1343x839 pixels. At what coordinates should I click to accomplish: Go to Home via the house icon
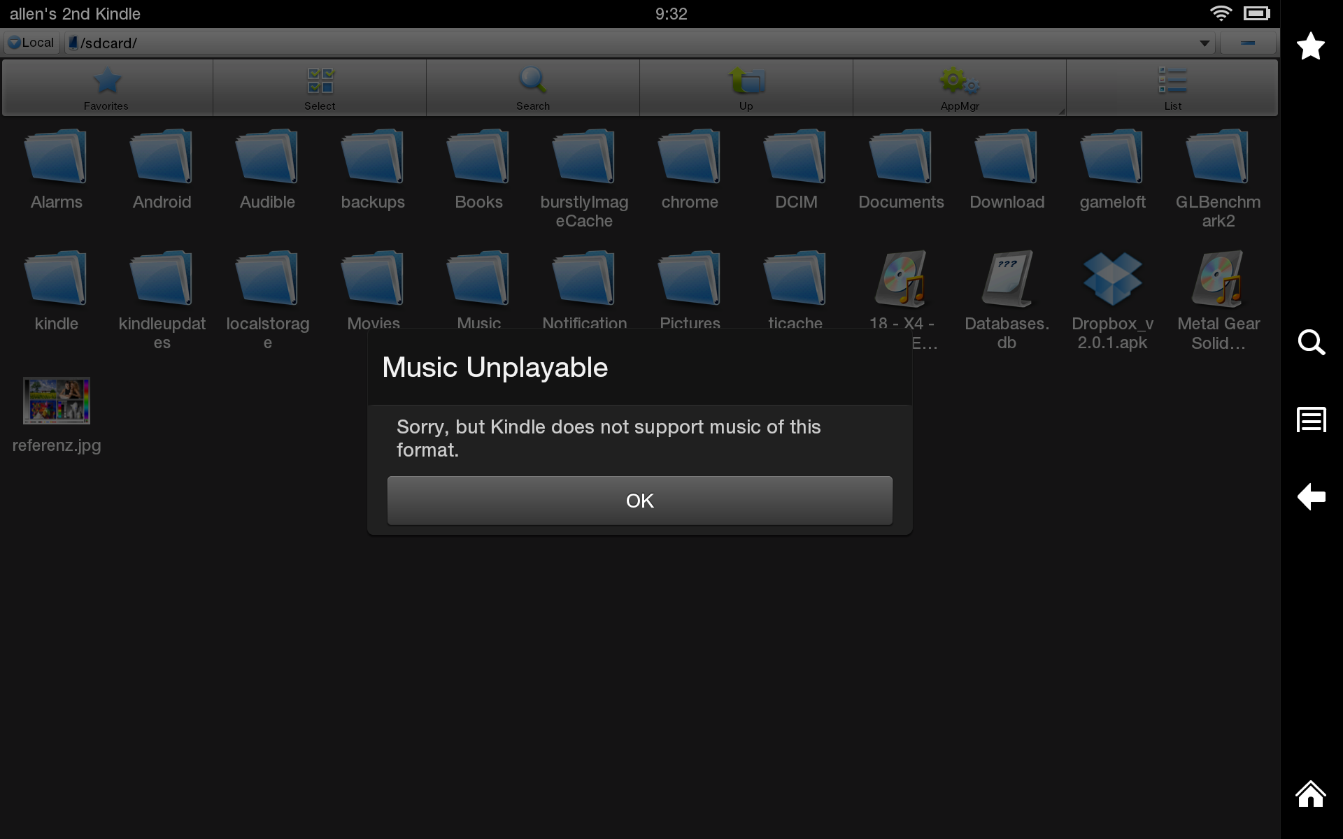click(1311, 794)
